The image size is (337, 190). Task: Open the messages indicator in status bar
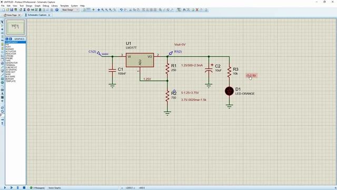pyautogui.click(x=37, y=188)
